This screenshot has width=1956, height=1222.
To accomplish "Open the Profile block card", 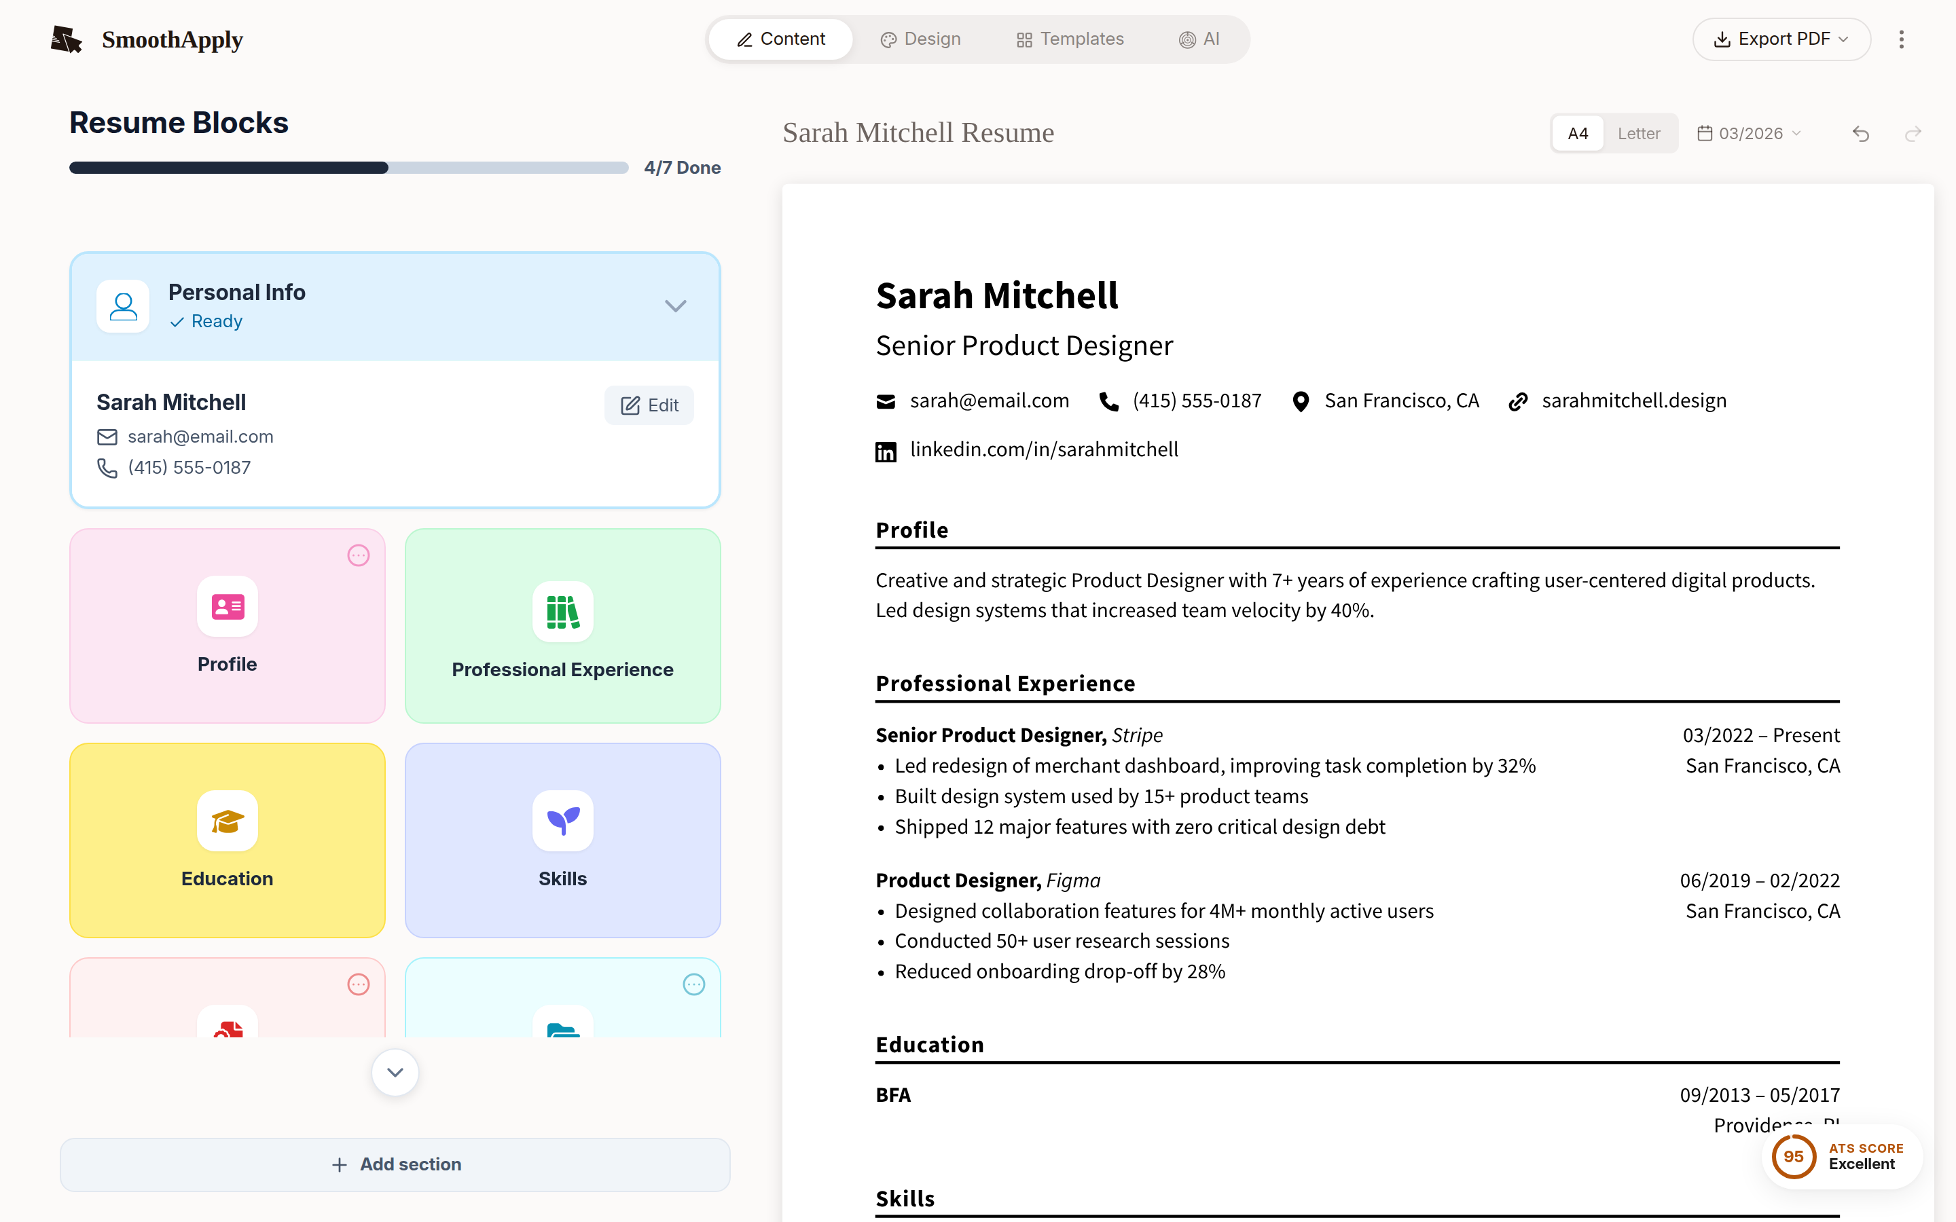I will coord(227,627).
